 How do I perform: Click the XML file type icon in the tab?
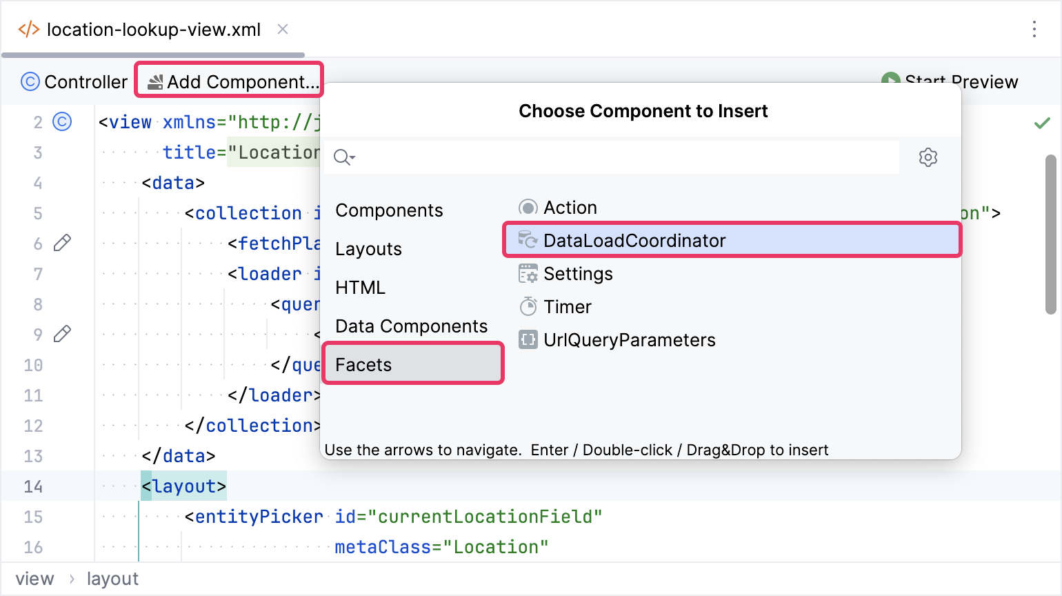(x=28, y=29)
